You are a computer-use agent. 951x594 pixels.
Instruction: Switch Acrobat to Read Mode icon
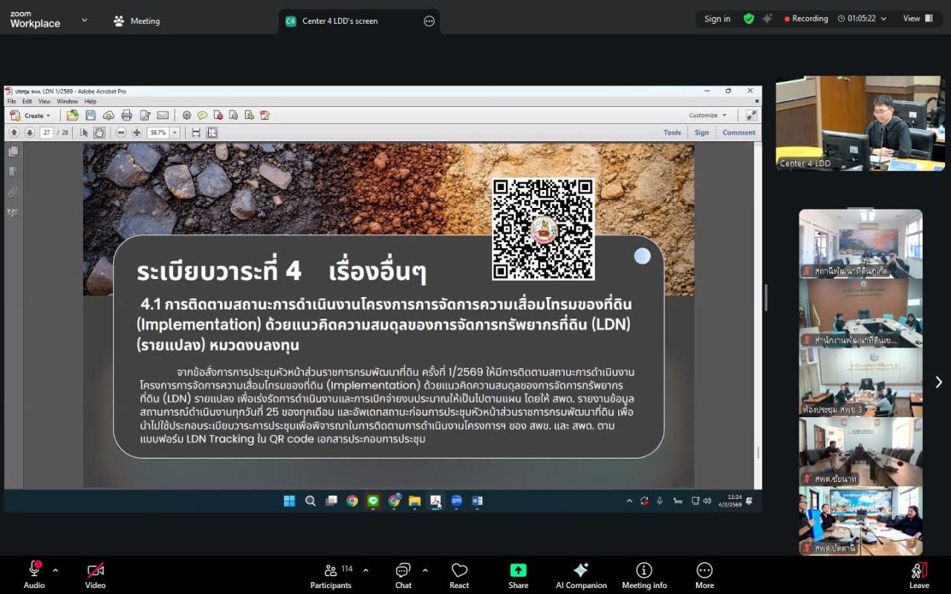(x=751, y=115)
